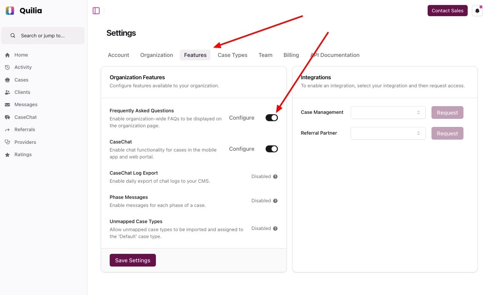The image size is (490, 295).
Task: Open notifications bell icon
Action: pos(477,11)
